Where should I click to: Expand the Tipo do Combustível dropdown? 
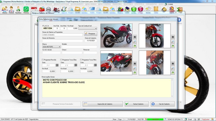click(x=96, y=28)
